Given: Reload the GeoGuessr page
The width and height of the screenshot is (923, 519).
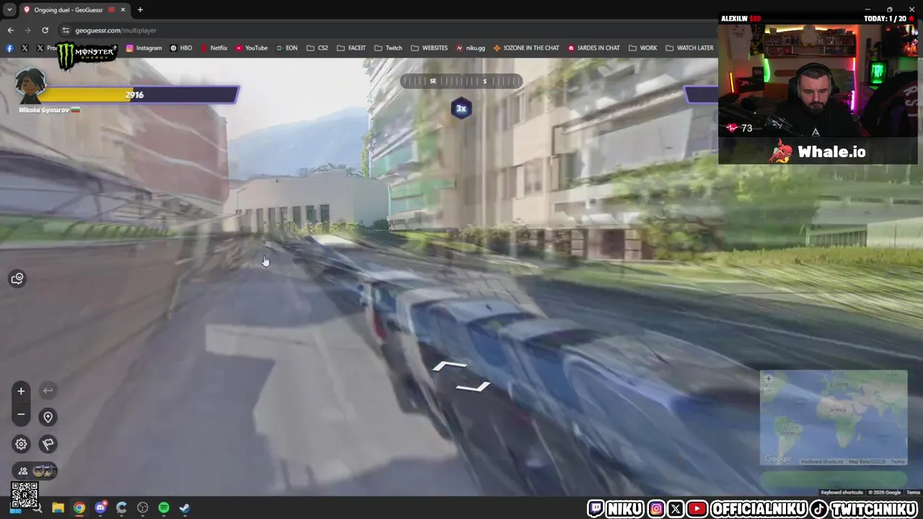Looking at the screenshot, I should (x=45, y=30).
